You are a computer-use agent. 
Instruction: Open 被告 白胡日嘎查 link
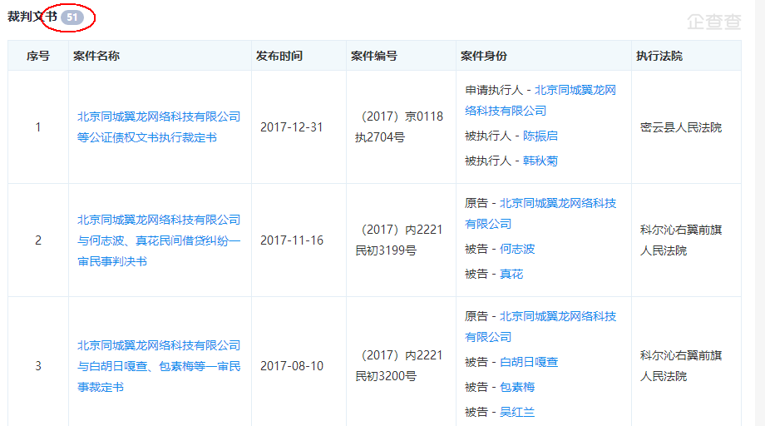(529, 362)
